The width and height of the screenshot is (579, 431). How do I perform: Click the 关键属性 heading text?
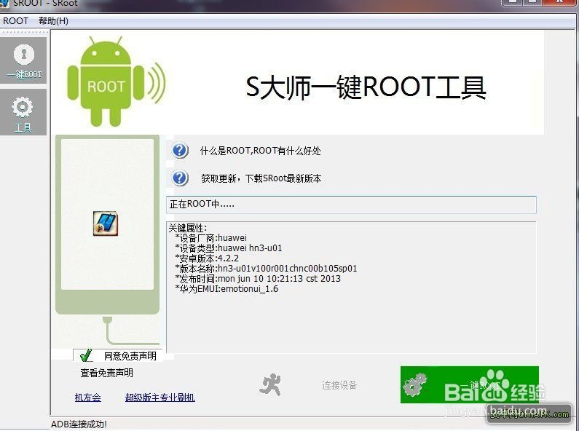188,228
